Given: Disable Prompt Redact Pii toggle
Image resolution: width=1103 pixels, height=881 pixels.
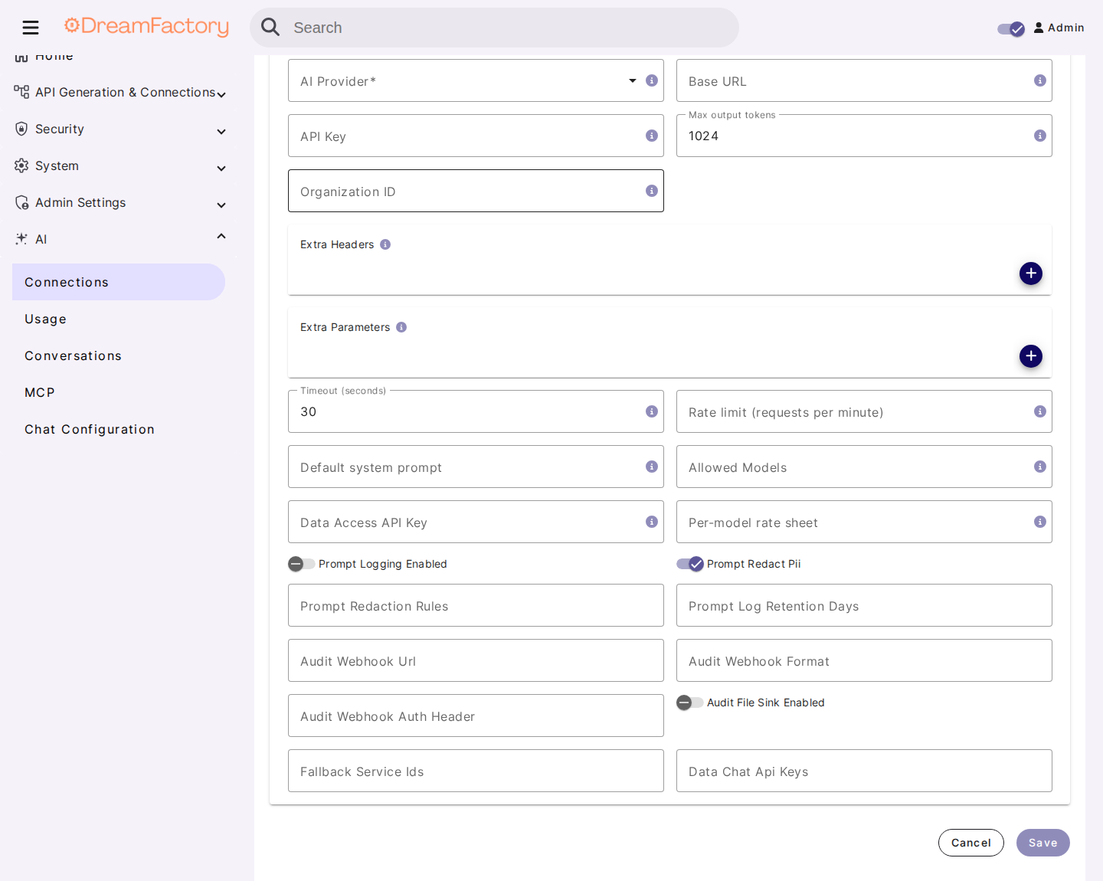Looking at the screenshot, I should pos(690,564).
